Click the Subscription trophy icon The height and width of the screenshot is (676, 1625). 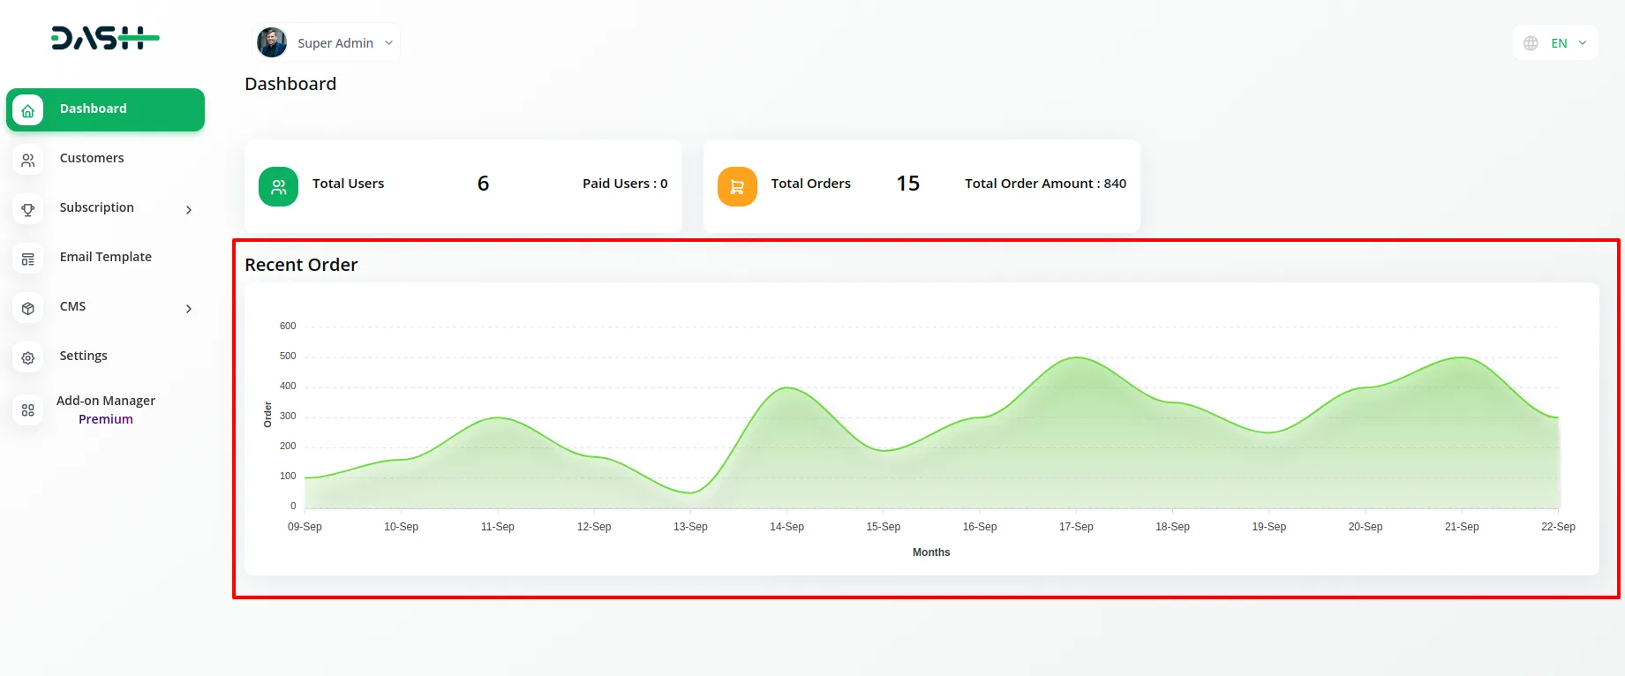(28, 209)
